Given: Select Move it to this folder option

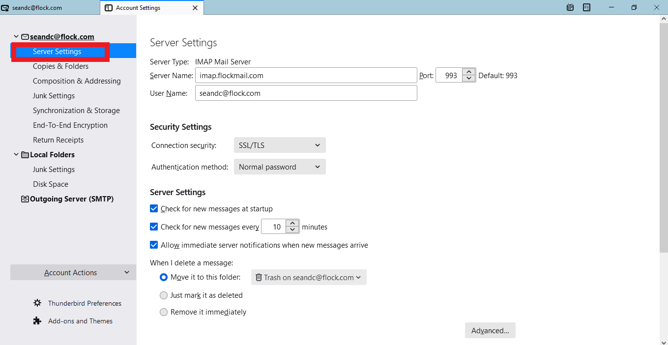Looking at the screenshot, I should point(164,277).
